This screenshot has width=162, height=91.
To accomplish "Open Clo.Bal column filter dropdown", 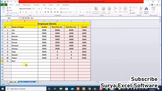I will (89, 27).
